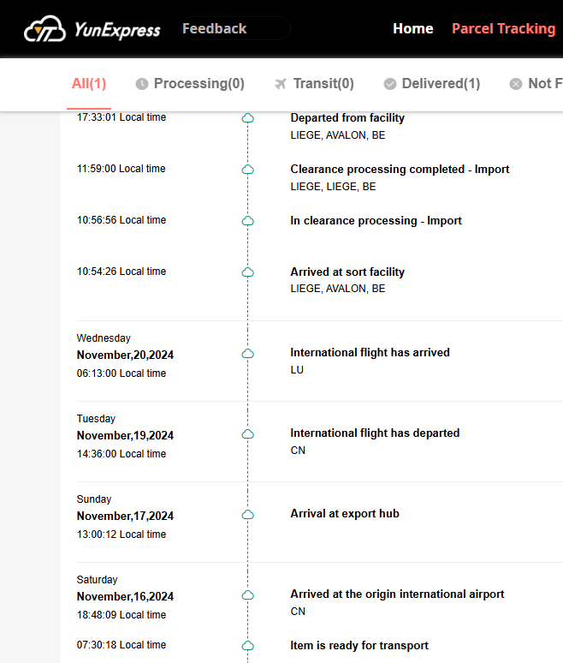Image resolution: width=563 pixels, height=663 pixels.
Task: Click cloud marker for Arrival at export hub
Action: (x=248, y=514)
